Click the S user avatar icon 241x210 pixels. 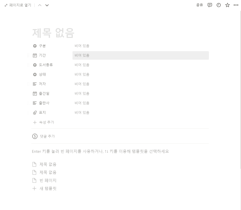pos(35,136)
